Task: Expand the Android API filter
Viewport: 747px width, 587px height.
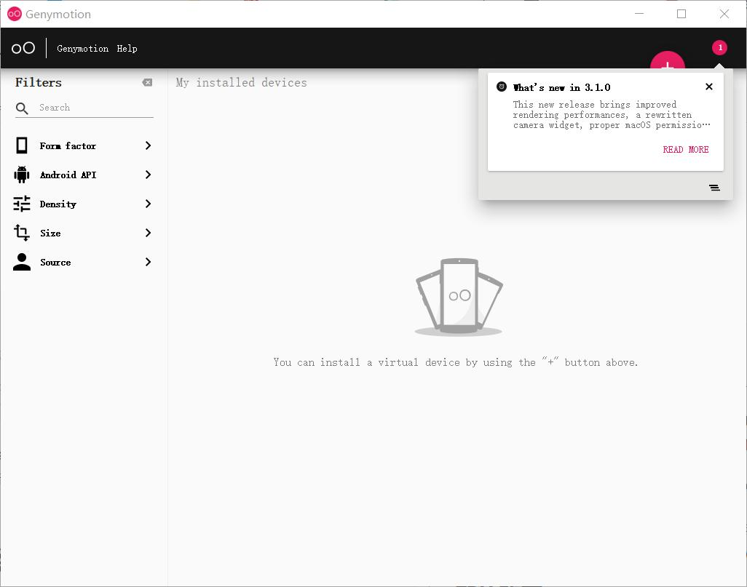Action: [x=148, y=175]
